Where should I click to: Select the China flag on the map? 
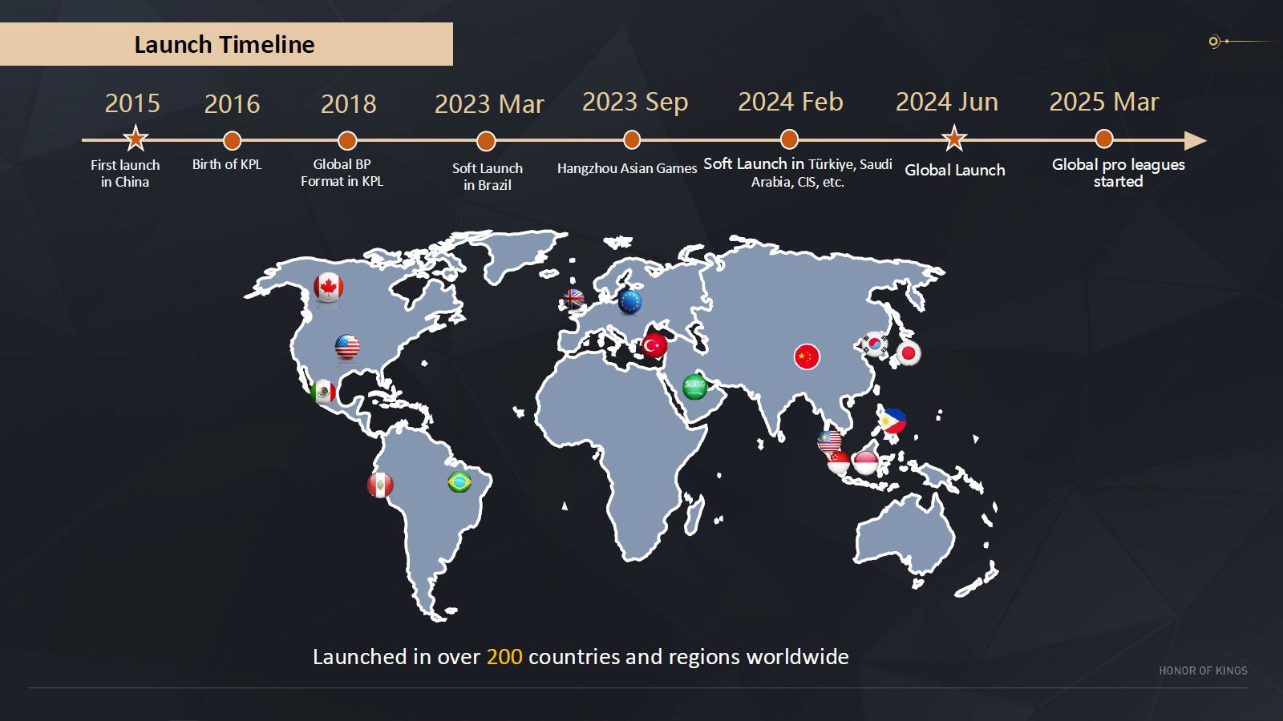point(807,356)
